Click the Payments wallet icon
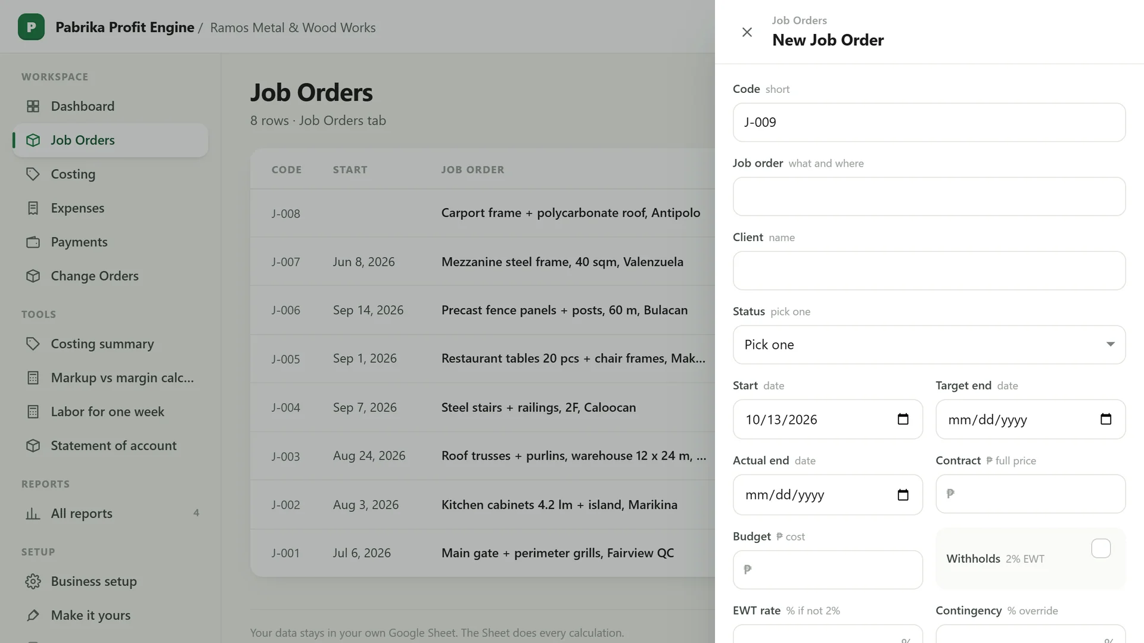The image size is (1144, 643). coord(33,242)
